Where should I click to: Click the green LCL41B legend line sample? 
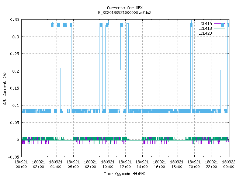[219, 28]
